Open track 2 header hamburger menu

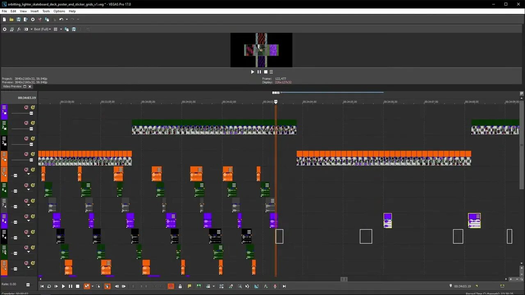click(4, 123)
